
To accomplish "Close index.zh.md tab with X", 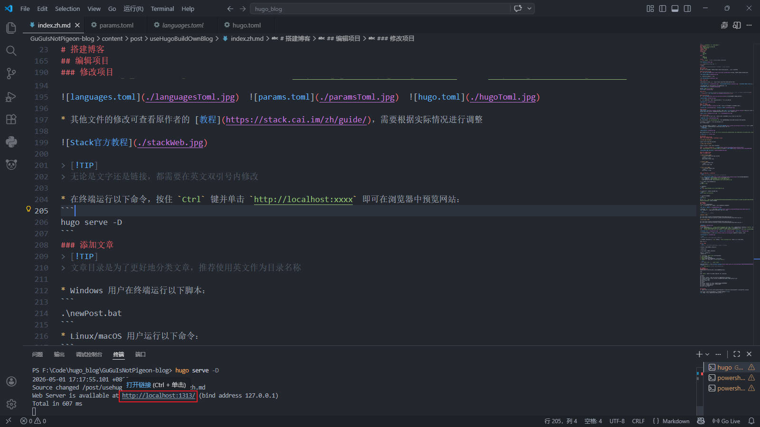I will click(x=77, y=25).
